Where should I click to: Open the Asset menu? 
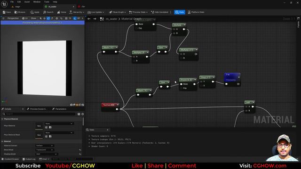(x=27, y=2)
